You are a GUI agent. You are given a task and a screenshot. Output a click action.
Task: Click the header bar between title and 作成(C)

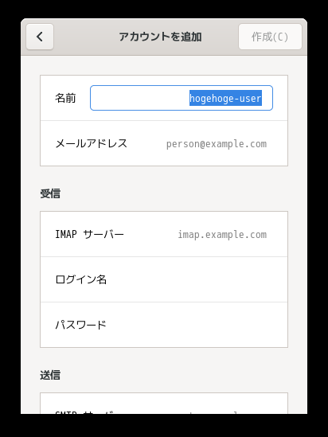[x=221, y=37]
